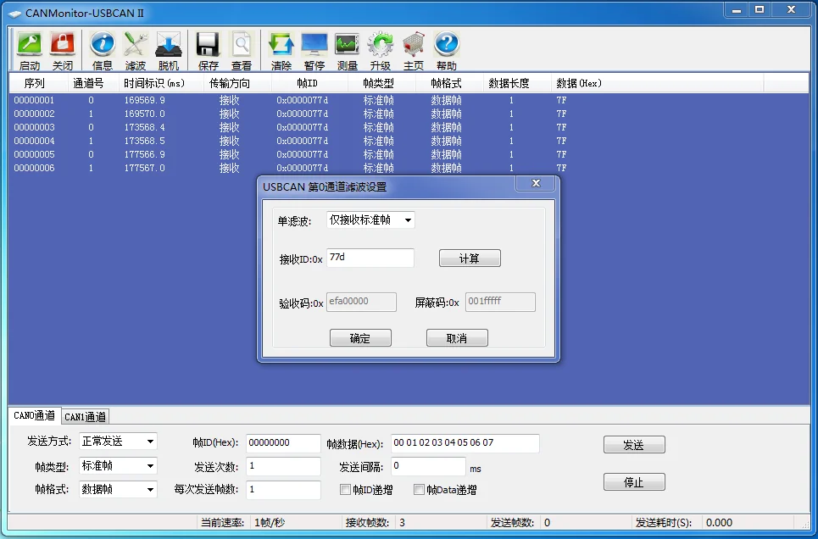Enable the 帧ID递增 checkbox
The image size is (818, 539).
[x=347, y=489]
